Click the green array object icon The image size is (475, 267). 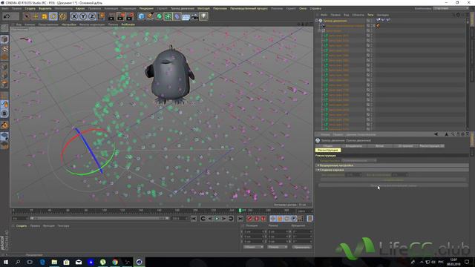168,16
